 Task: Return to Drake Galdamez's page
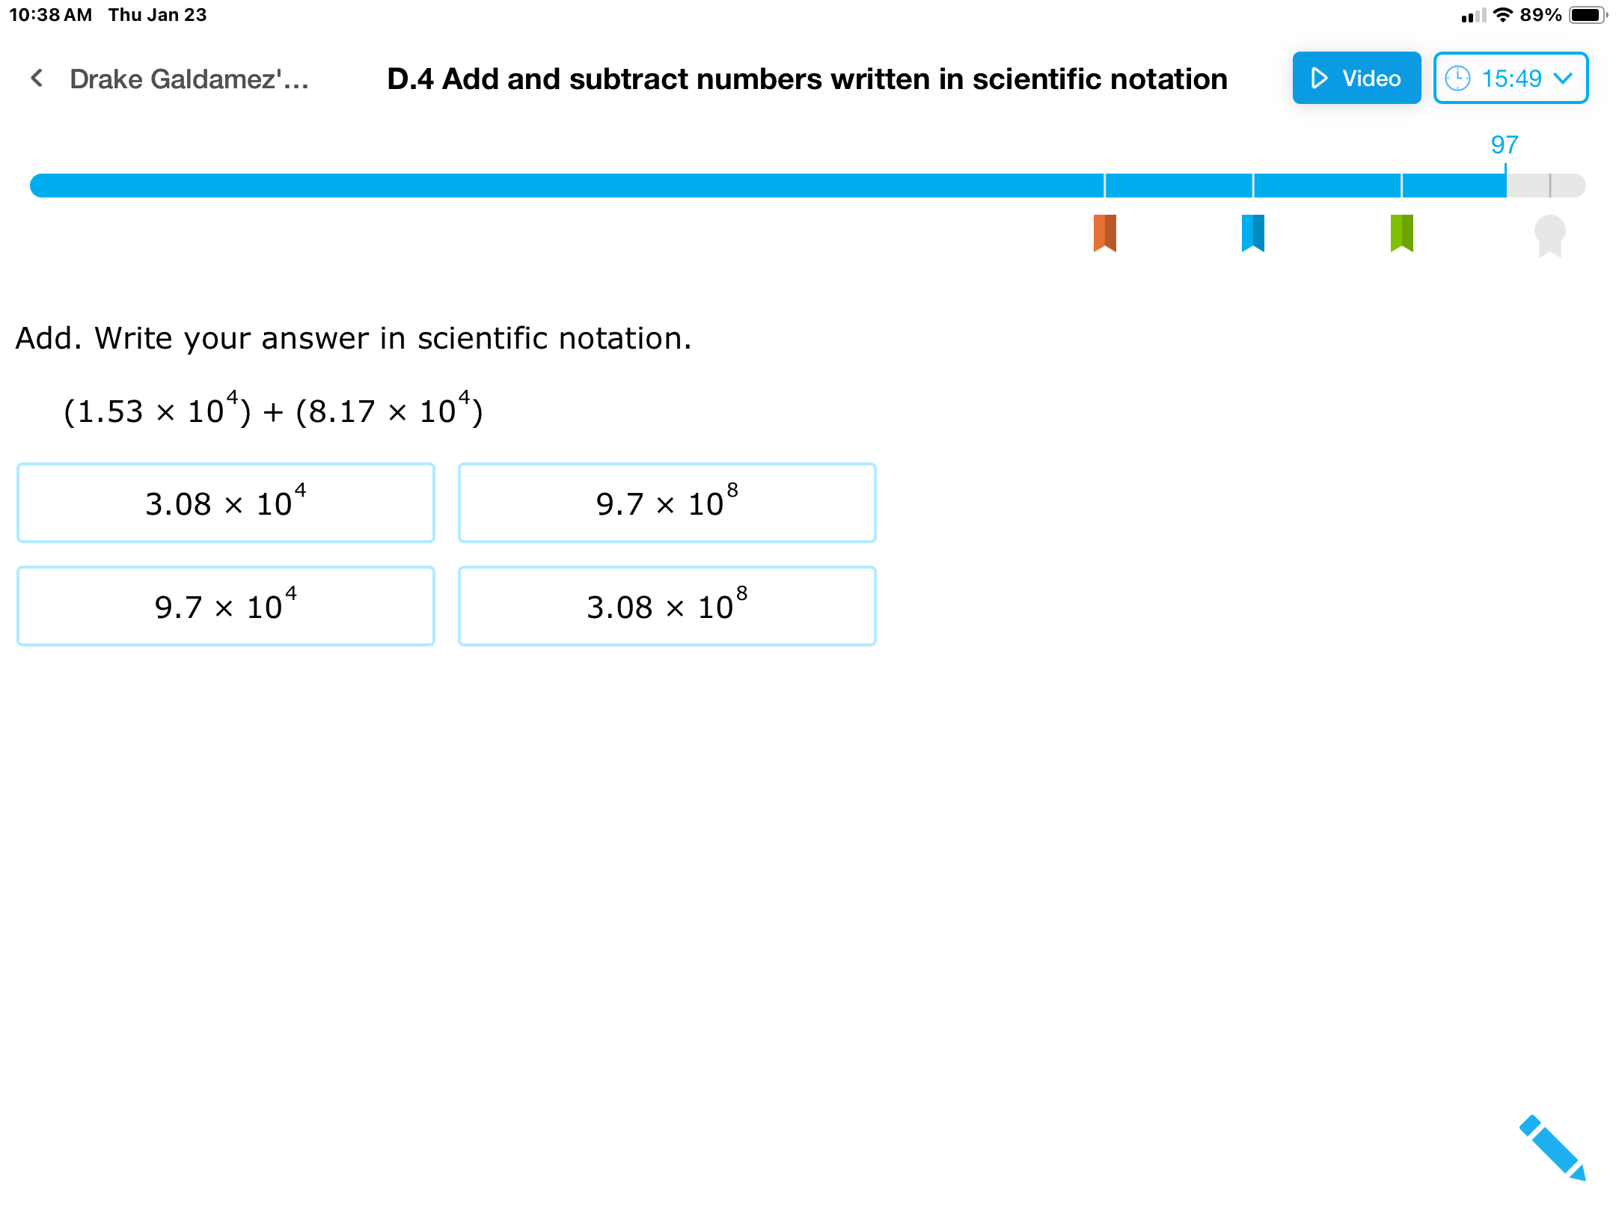coord(189,79)
